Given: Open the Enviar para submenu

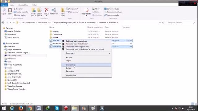Looking at the screenshot, I should (x=86, y=53).
